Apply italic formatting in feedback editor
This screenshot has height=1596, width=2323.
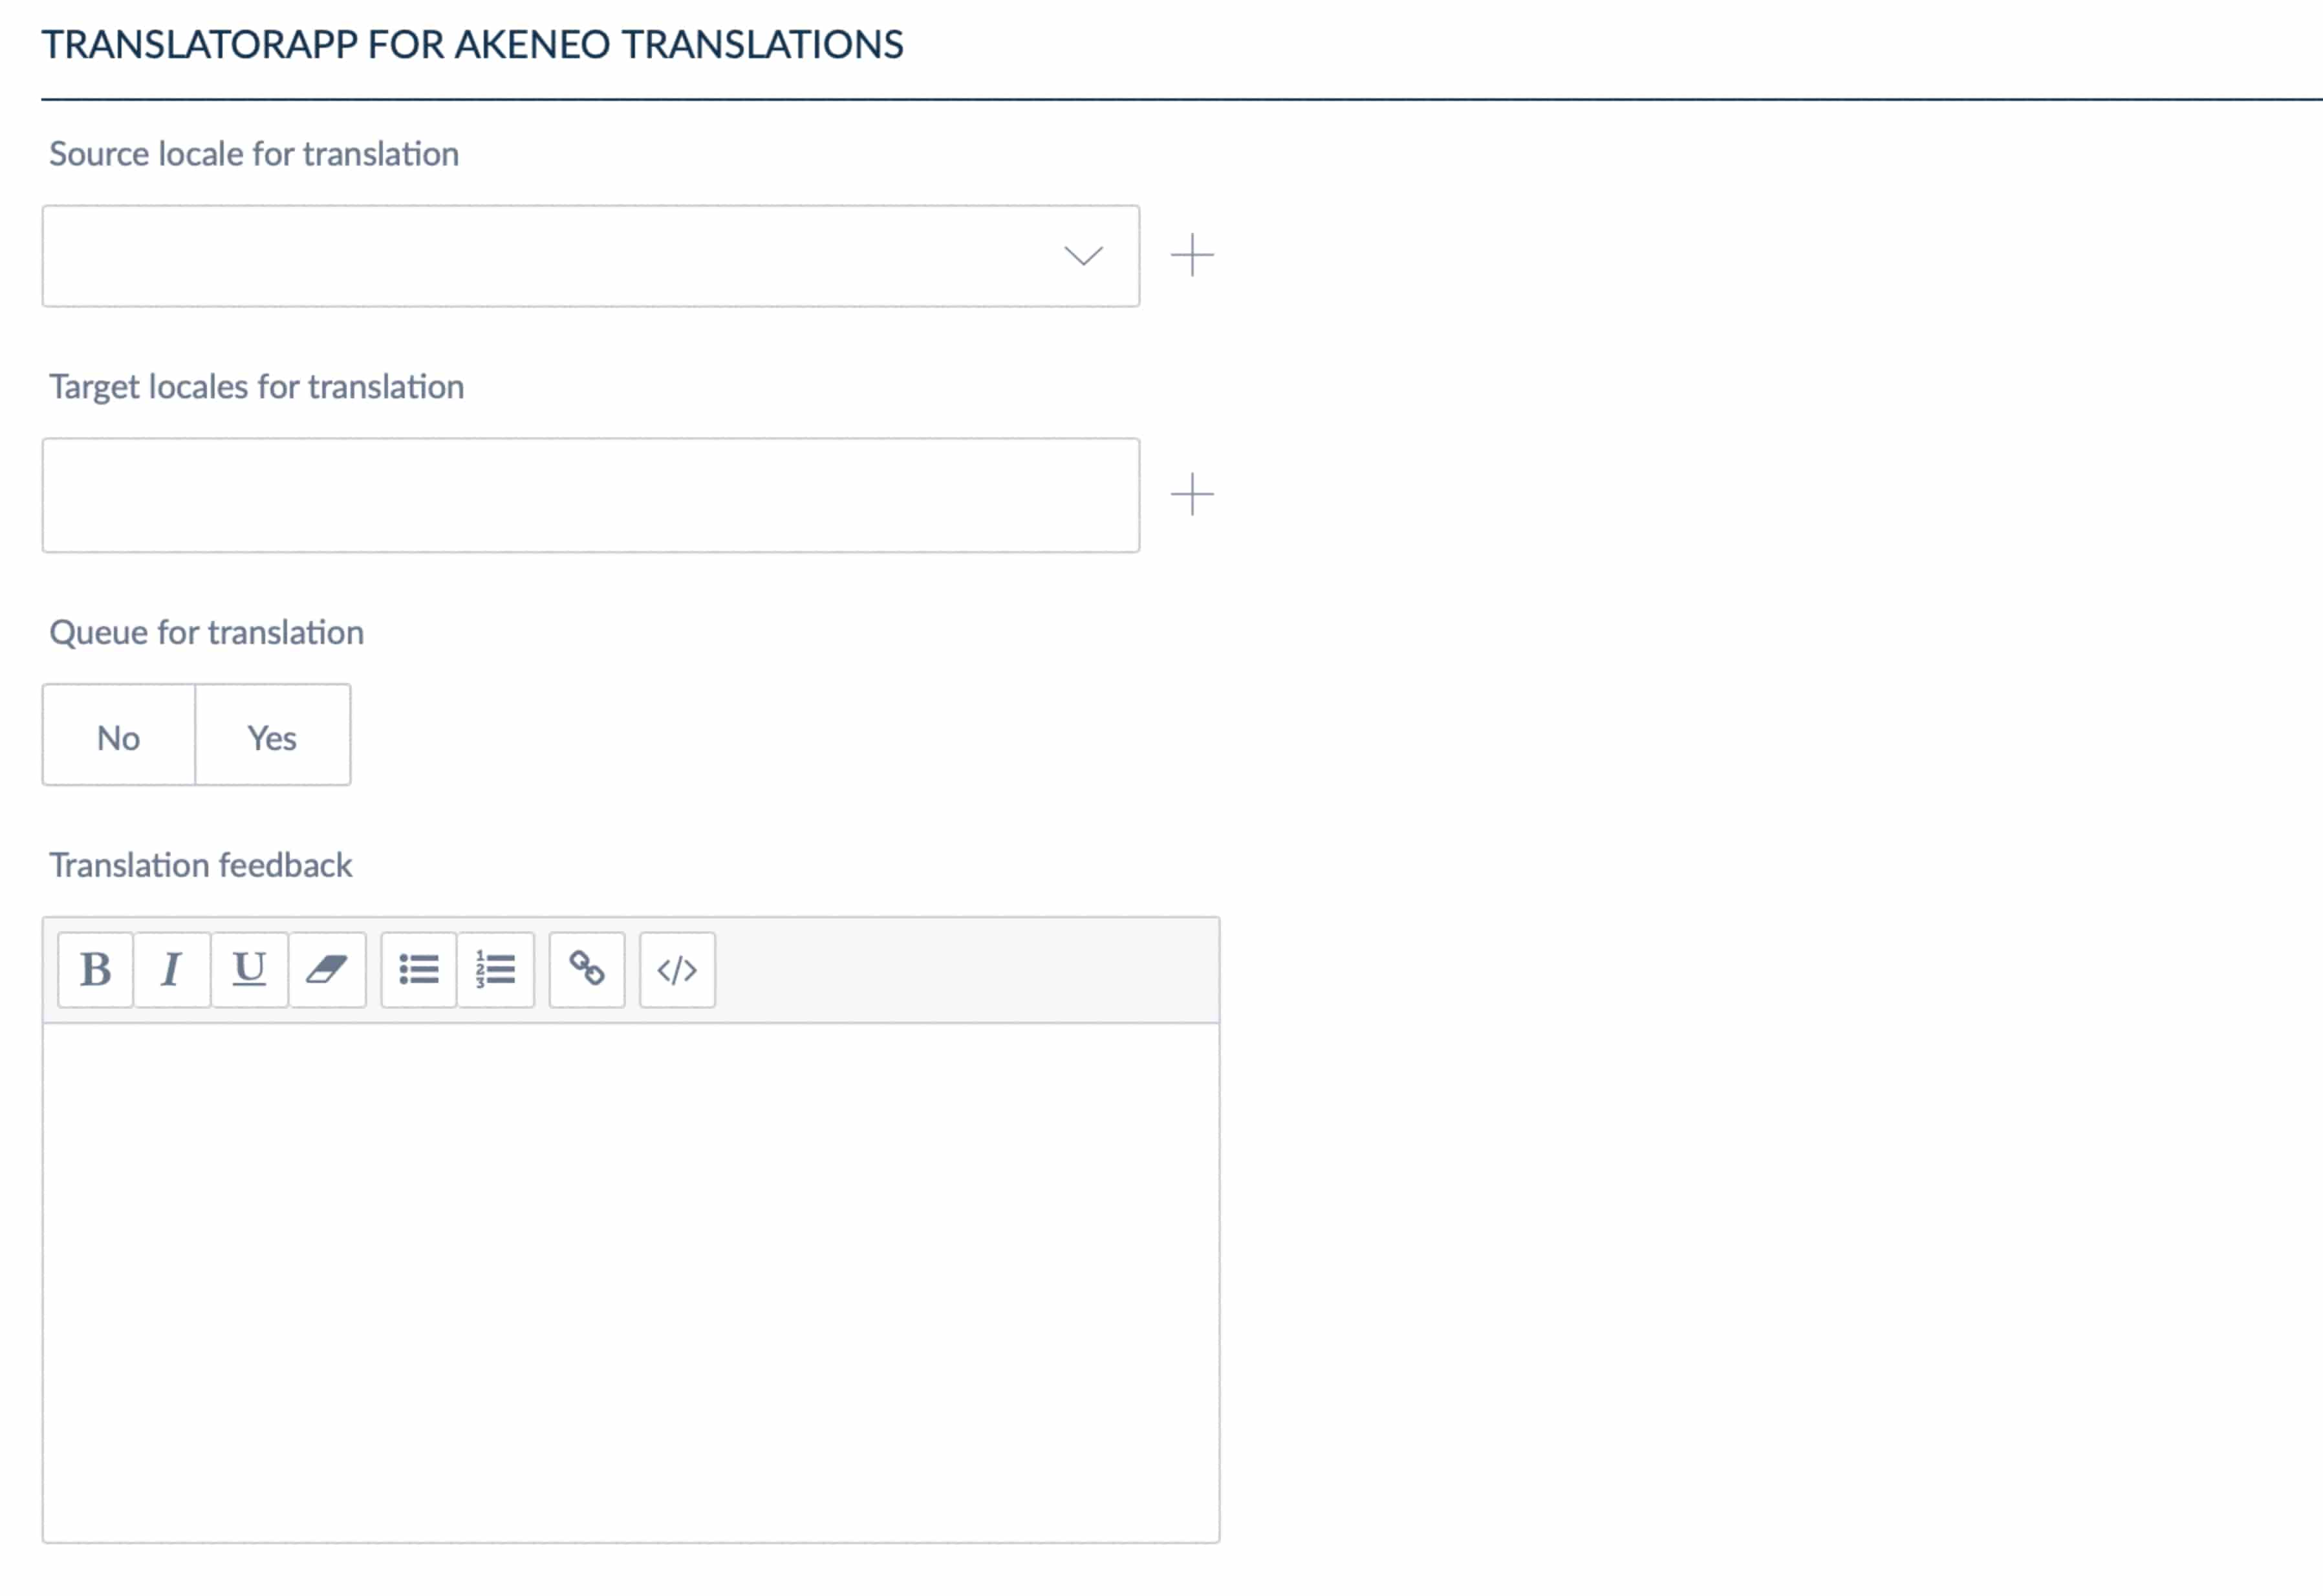[x=171, y=968]
